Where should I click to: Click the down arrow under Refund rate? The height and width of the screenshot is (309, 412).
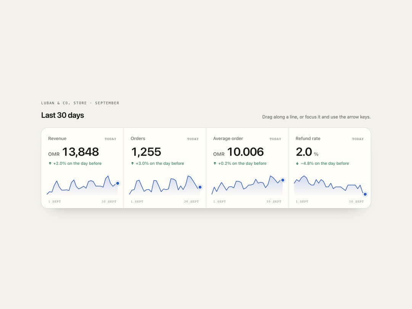[x=297, y=163]
